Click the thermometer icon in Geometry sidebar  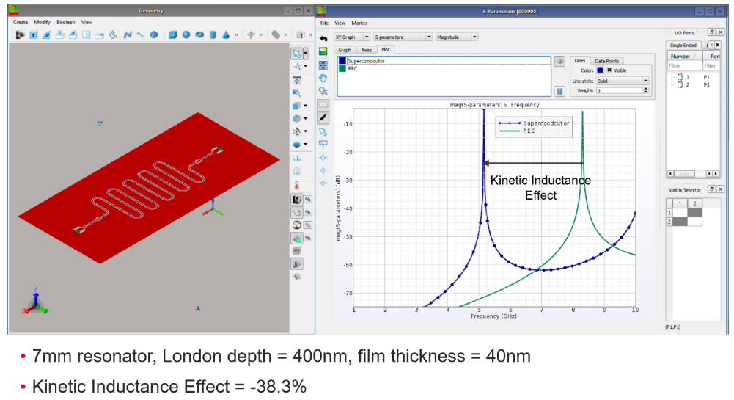coord(297,185)
